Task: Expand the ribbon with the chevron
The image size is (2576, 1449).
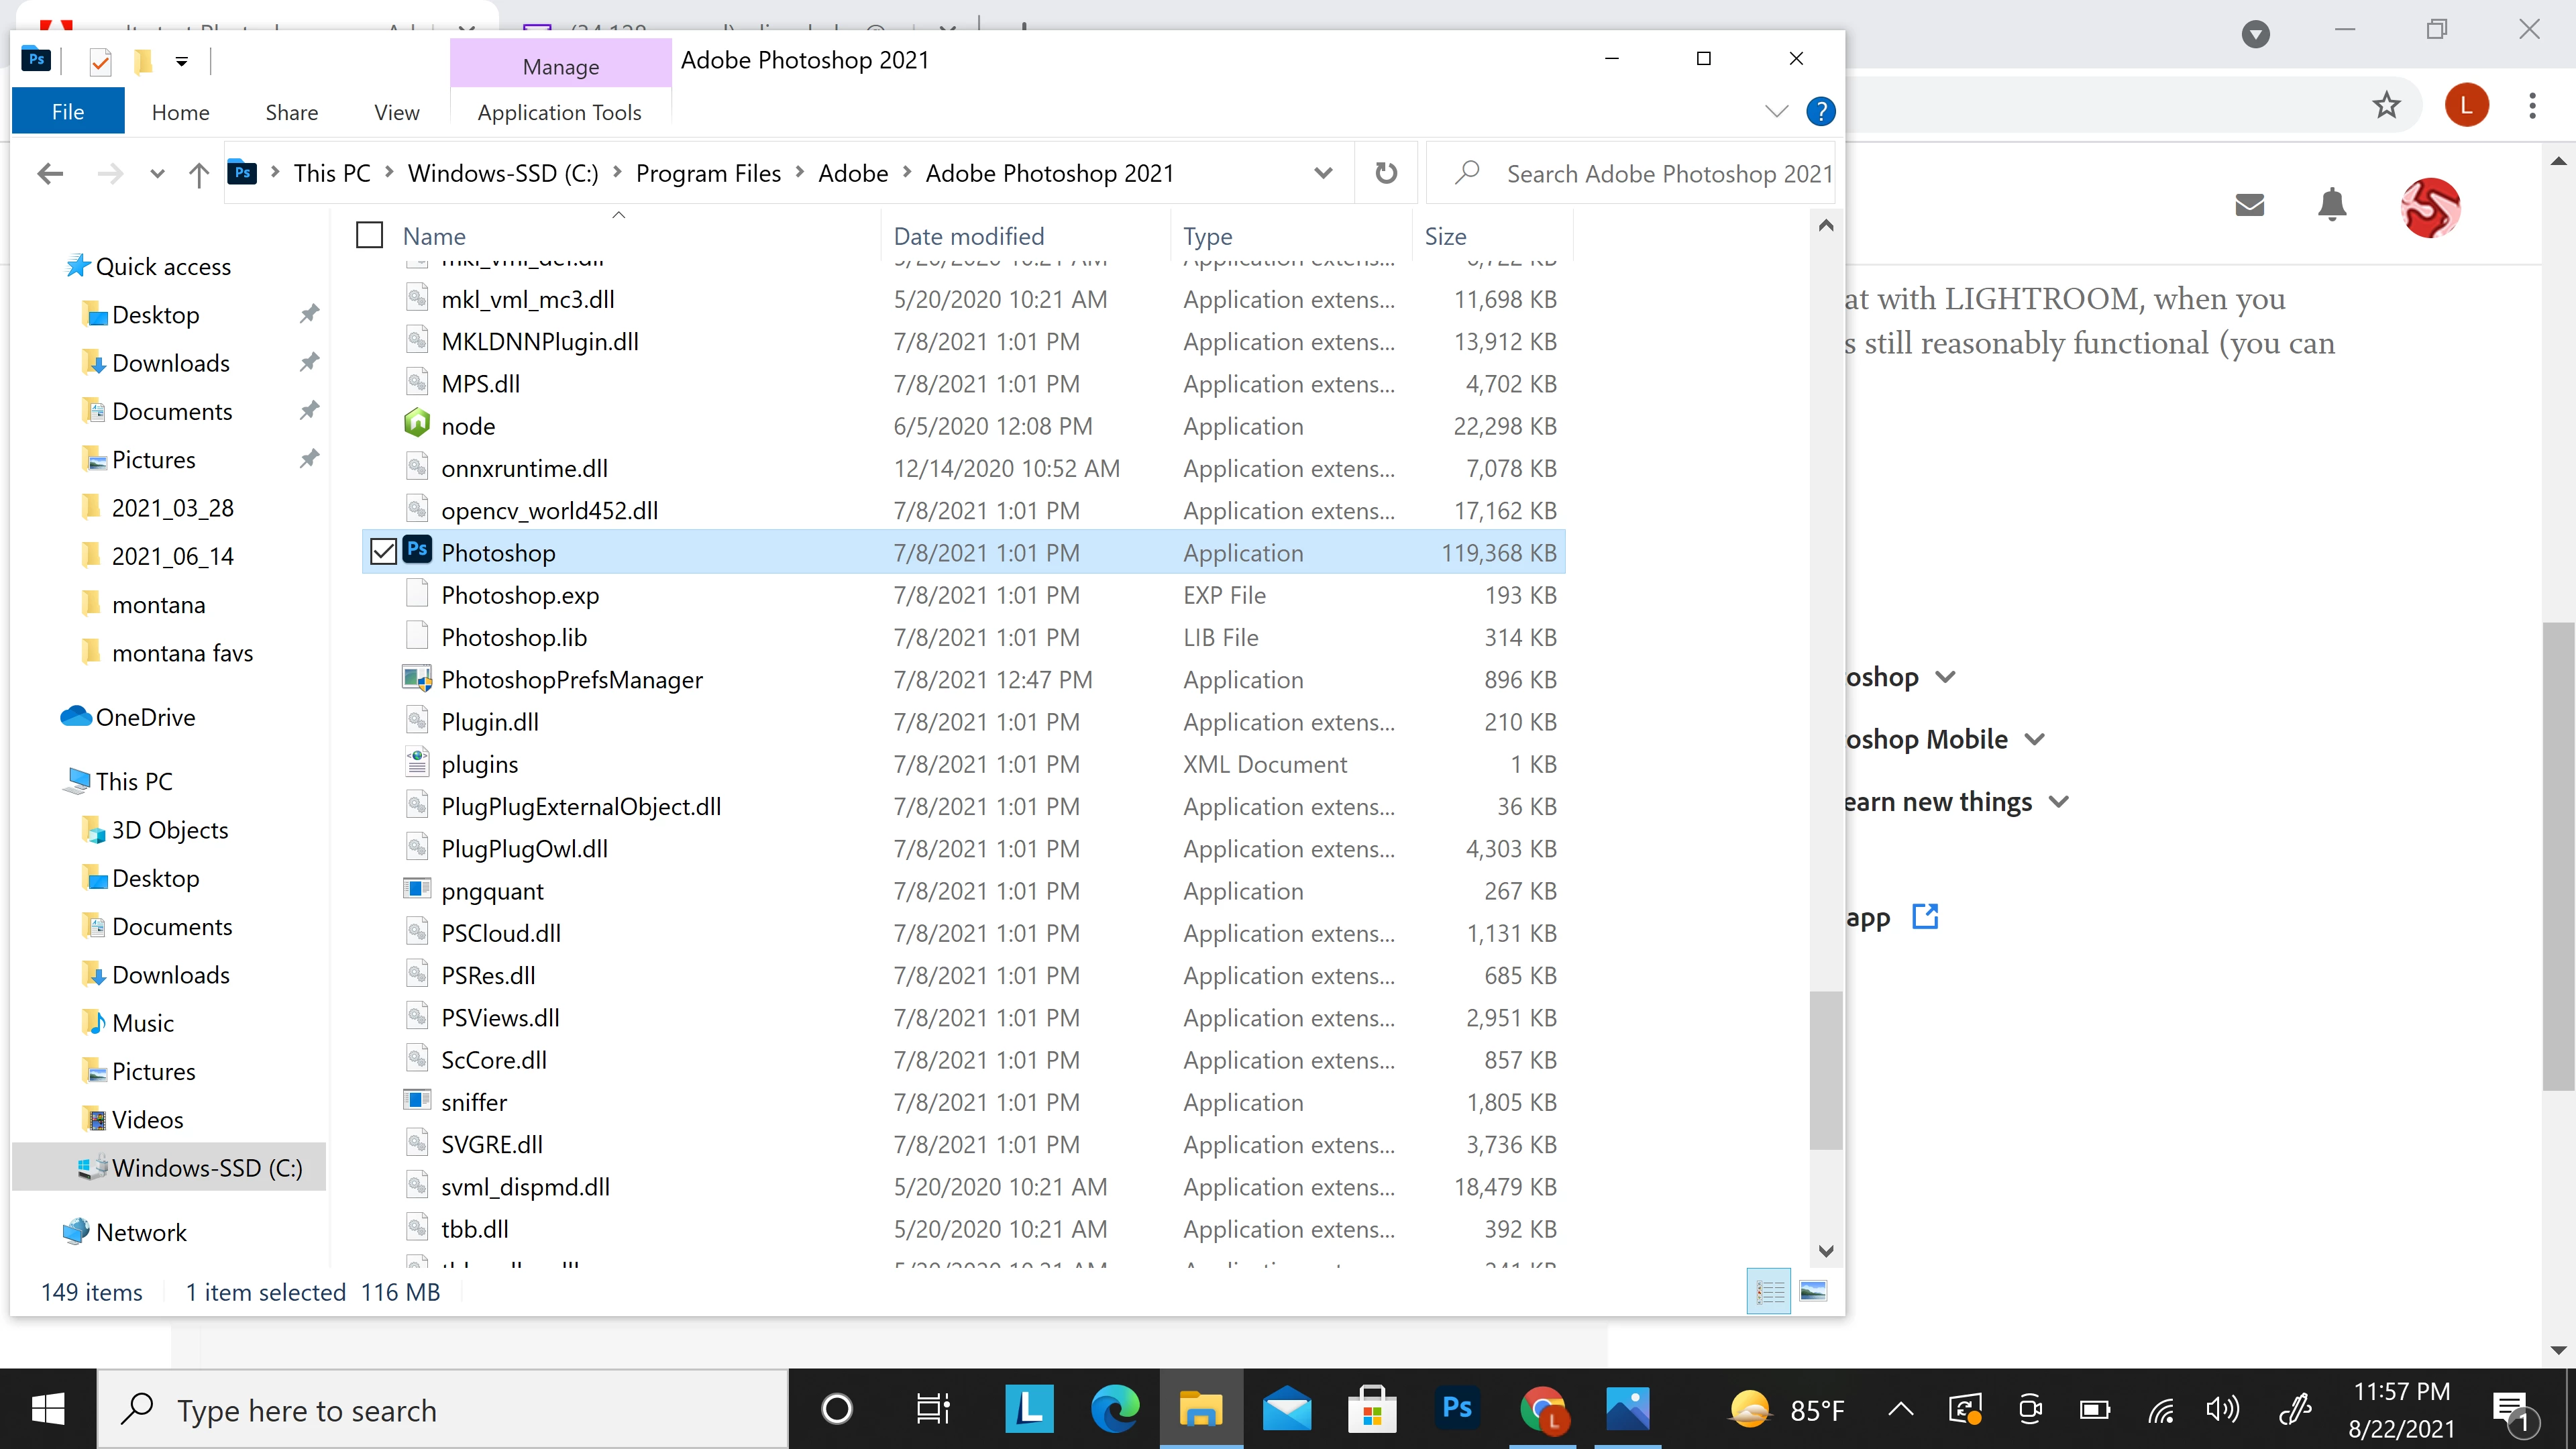Action: click(x=1777, y=111)
